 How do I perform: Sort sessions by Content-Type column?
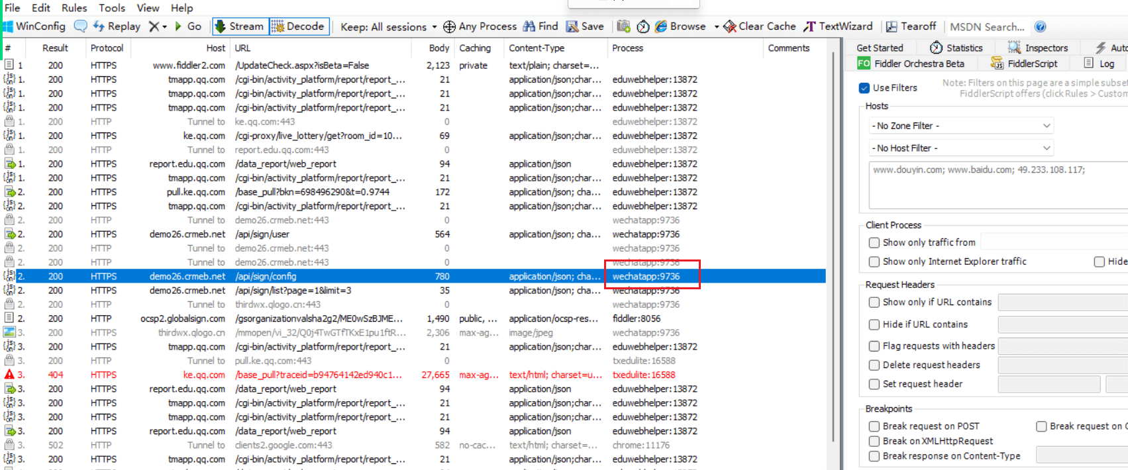(x=555, y=48)
